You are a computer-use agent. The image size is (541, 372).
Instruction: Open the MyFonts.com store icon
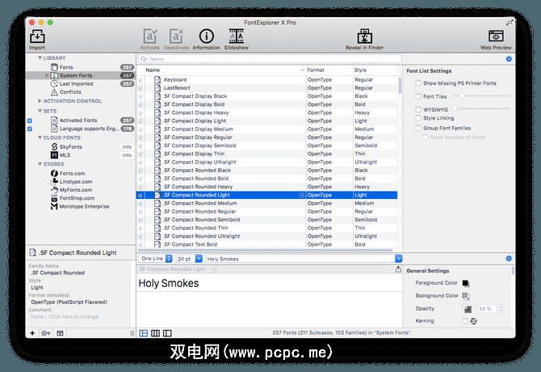(54, 190)
